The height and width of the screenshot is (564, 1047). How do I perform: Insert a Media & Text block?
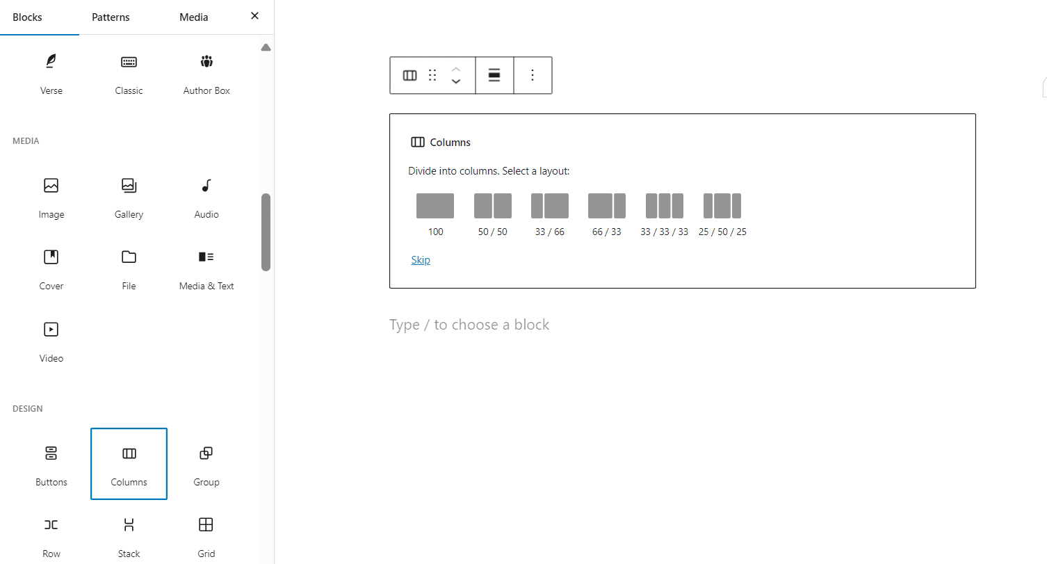[x=206, y=269]
